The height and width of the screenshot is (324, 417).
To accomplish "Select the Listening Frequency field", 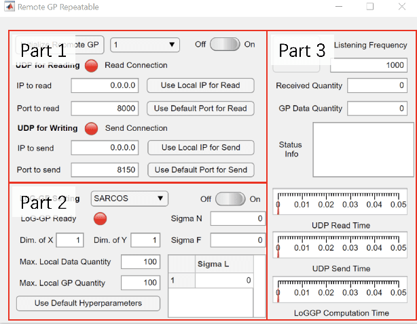I will [369, 65].
